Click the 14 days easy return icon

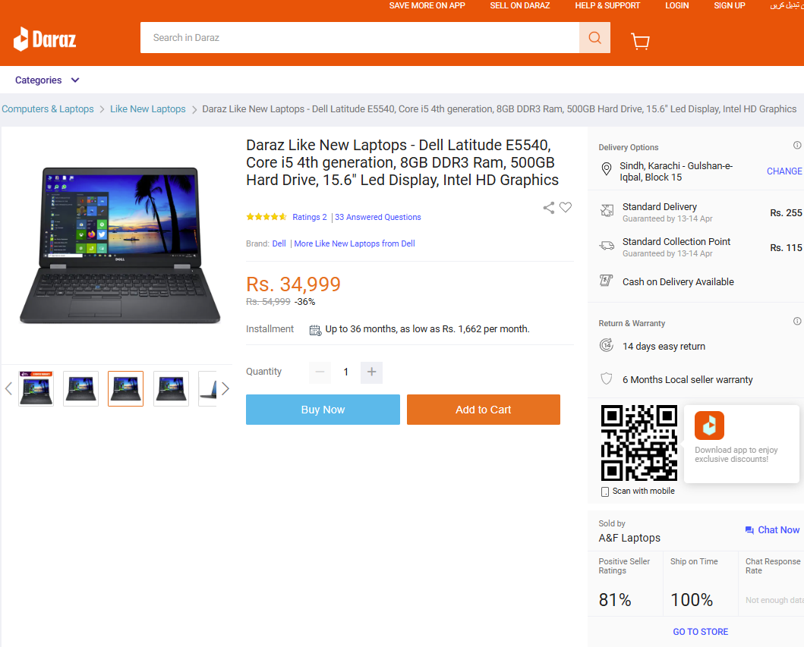(607, 345)
